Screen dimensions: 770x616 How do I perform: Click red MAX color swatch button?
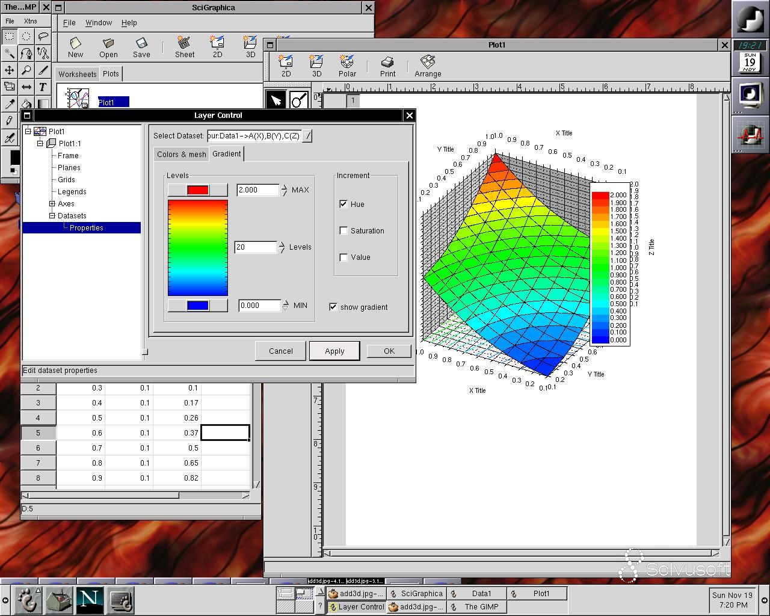point(197,190)
